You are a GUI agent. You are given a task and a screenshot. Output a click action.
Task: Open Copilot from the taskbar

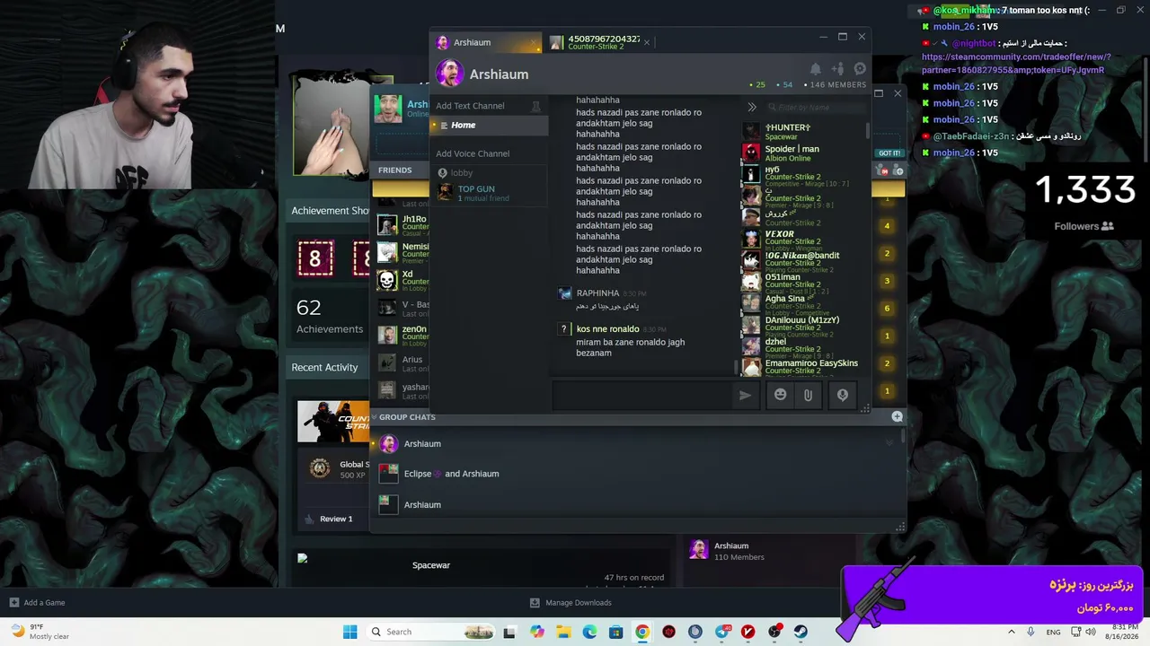pyautogui.click(x=537, y=632)
